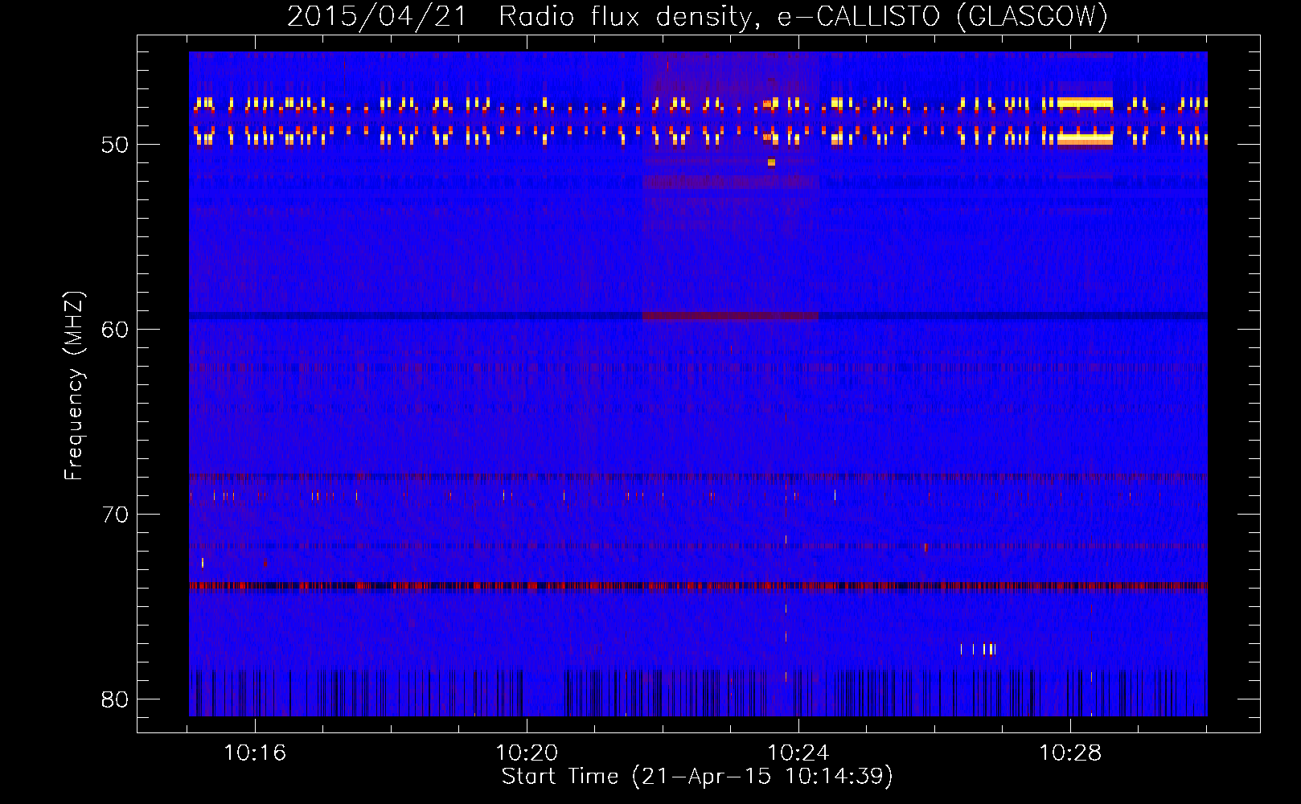
Task: Click the bright yellow burst near 10:28
Action: (1085, 103)
